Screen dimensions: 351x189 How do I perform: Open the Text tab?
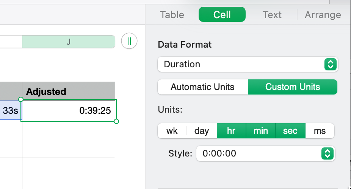[272, 15]
